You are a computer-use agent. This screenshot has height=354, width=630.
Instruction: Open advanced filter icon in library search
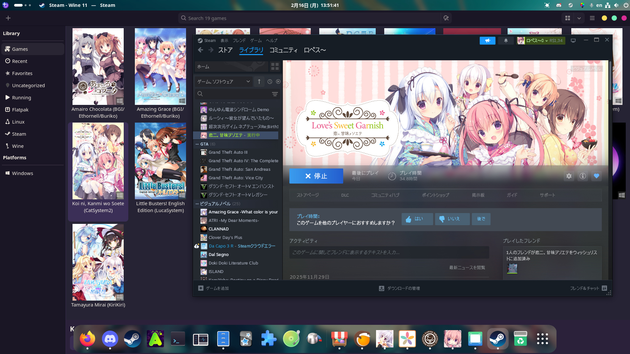275,94
